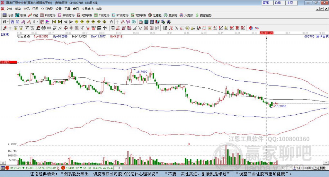Open the 帮助 menu
Screen dimensions: 329x177
click(99, 9)
